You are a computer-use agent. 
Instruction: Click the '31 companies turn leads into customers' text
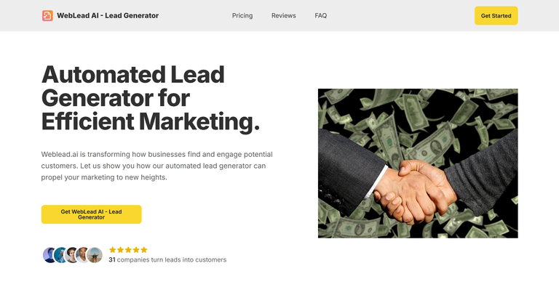point(167,260)
